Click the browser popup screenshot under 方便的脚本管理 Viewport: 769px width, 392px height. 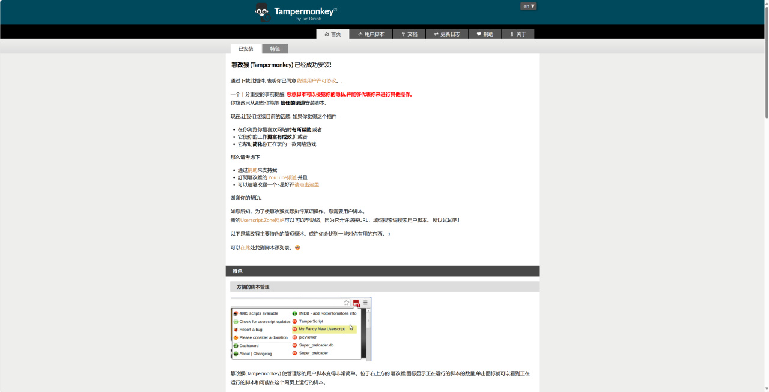click(300, 329)
